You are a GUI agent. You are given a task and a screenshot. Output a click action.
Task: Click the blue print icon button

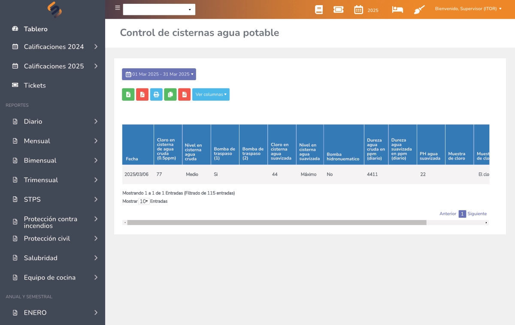pyautogui.click(x=156, y=94)
